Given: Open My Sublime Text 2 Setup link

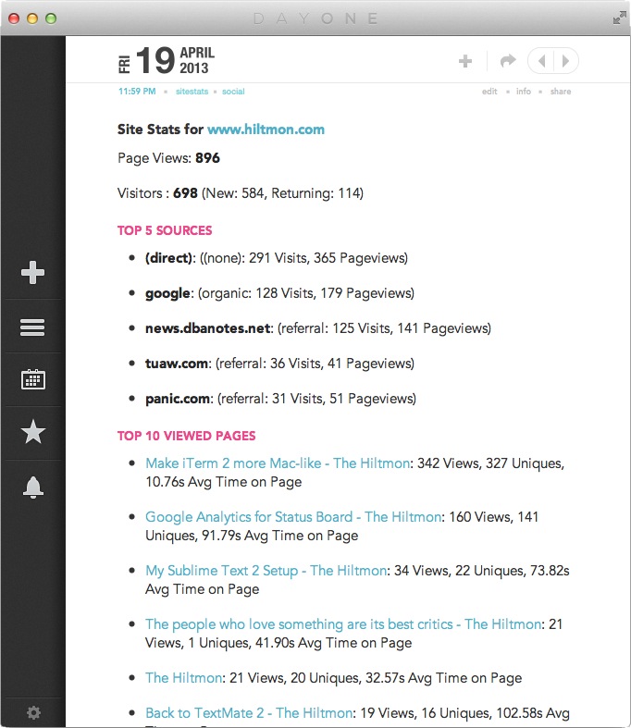Looking at the screenshot, I should (266, 571).
